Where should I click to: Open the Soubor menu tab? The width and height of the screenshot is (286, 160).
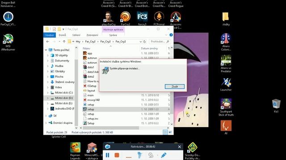point(50,35)
